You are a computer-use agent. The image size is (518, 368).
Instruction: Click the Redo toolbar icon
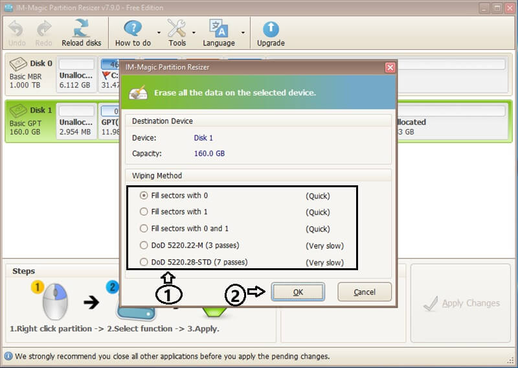click(44, 29)
